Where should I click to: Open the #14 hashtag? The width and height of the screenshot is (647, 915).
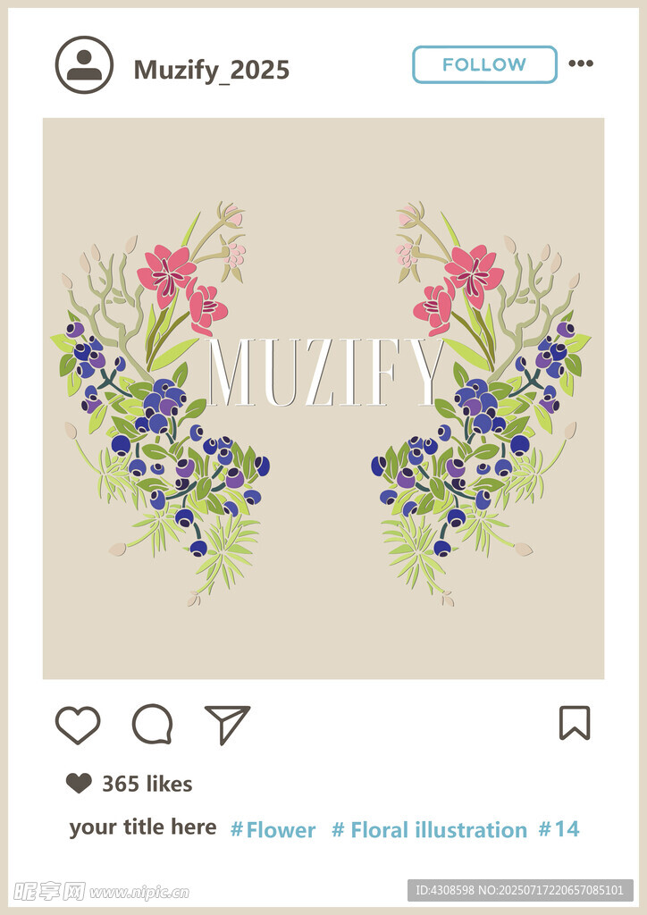point(559,829)
